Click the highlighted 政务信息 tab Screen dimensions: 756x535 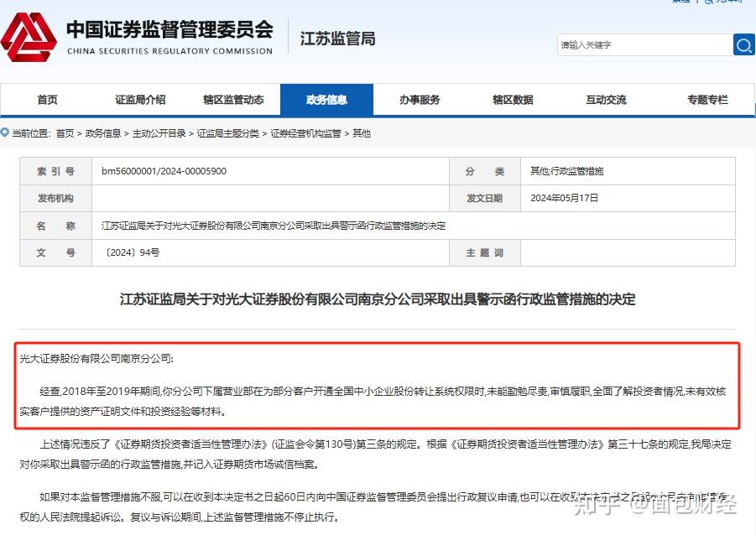(326, 99)
